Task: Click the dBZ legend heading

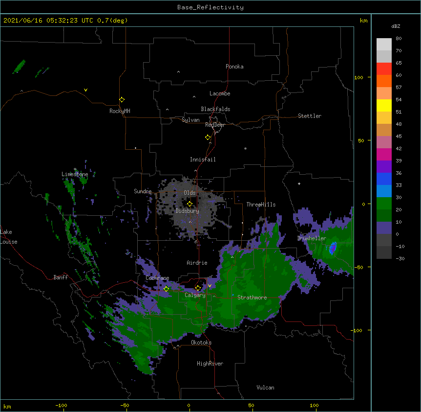Action: coord(396,26)
